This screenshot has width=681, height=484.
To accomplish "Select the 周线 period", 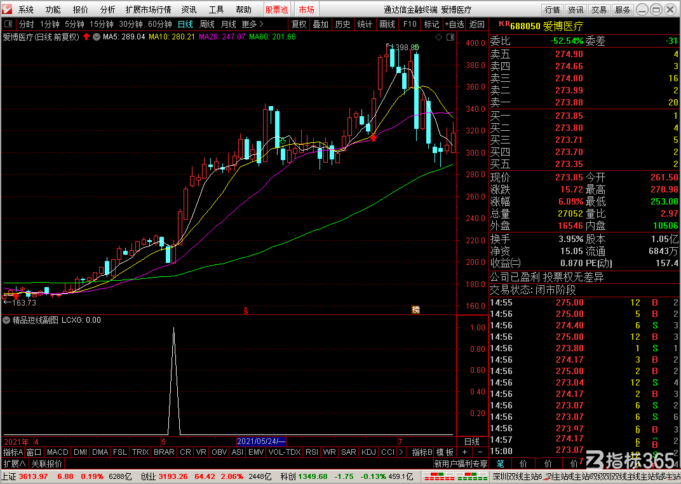I will [x=207, y=24].
